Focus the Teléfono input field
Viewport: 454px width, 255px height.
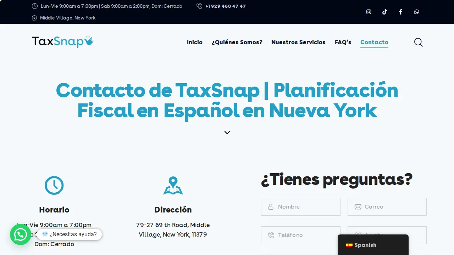[301, 235]
